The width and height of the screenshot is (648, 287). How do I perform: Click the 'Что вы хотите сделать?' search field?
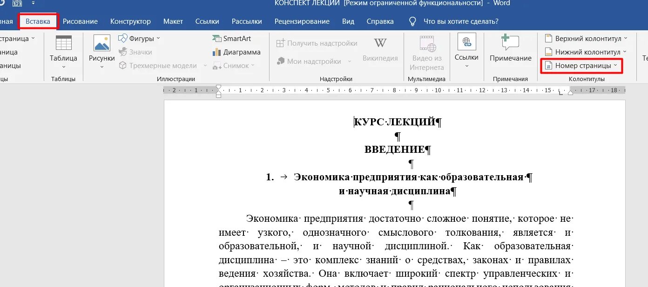coord(461,21)
